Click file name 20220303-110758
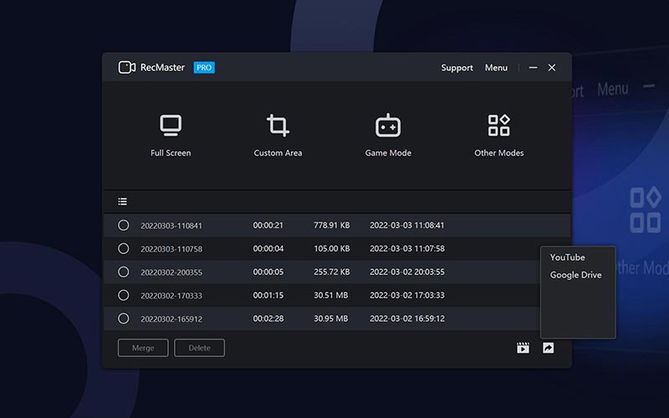This screenshot has width=669, height=418. coord(171,249)
